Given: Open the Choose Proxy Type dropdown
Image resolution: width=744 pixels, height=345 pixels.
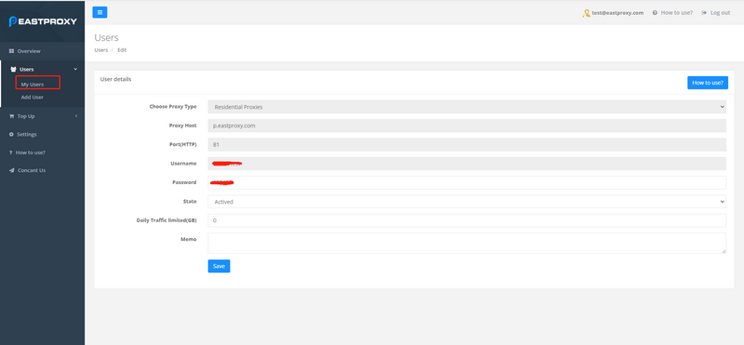Looking at the screenshot, I should pos(467,107).
